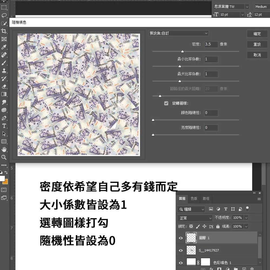Add a layer style with fx

click(211, 269)
